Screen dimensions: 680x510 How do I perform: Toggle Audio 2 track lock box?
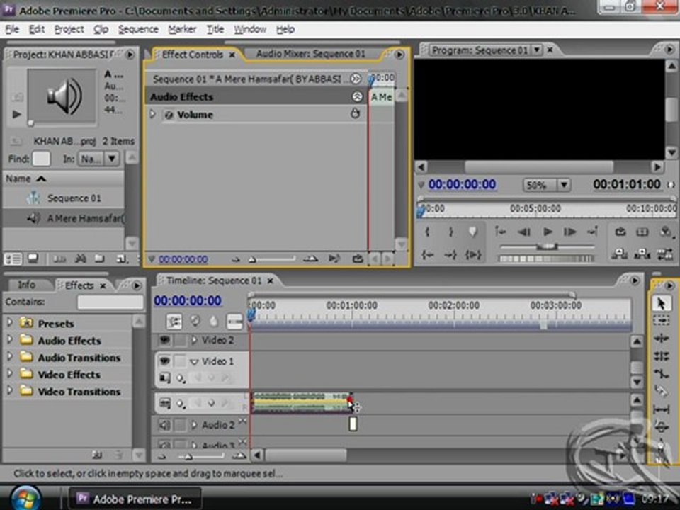[179, 425]
